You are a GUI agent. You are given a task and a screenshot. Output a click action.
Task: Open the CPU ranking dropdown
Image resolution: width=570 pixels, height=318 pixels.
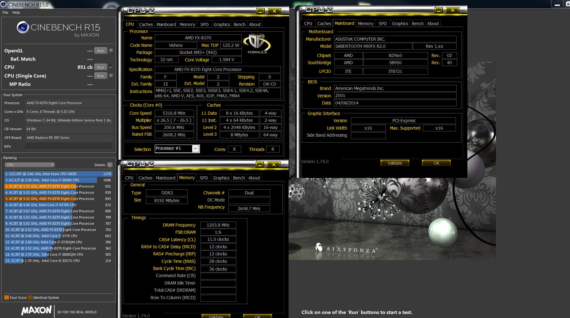click(30, 165)
